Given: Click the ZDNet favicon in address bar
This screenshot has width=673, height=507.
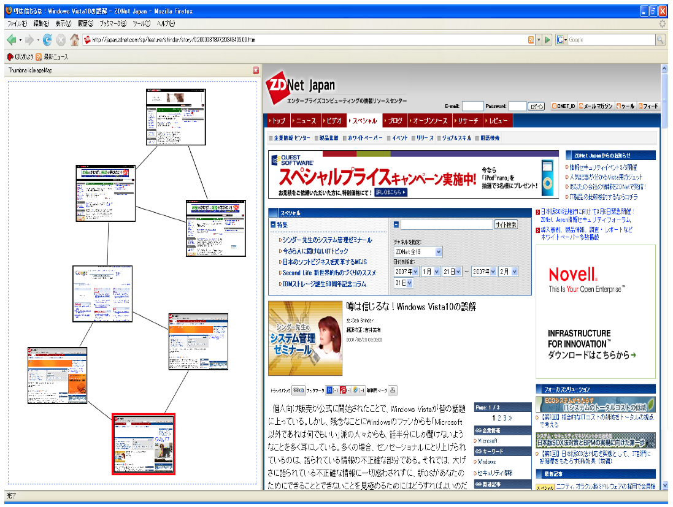Looking at the screenshot, I should click(88, 40).
